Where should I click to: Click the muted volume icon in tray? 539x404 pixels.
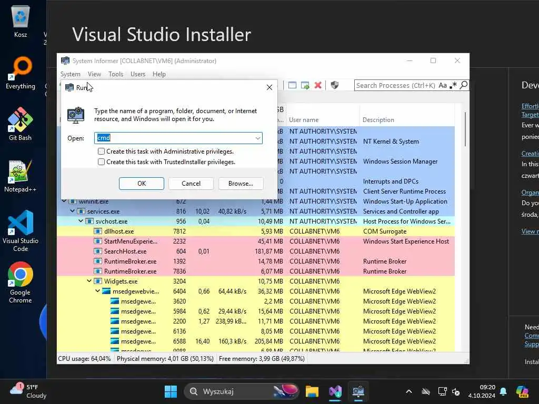coord(456,391)
